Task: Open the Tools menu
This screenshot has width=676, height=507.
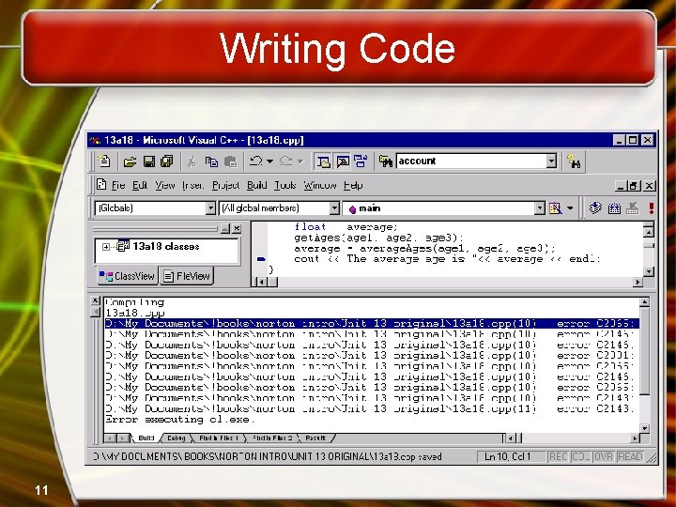Action: click(x=285, y=185)
